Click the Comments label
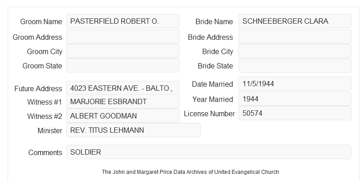Image resolution: width=360 pixels, height=181 pixels. pyautogui.click(x=45, y=152)
